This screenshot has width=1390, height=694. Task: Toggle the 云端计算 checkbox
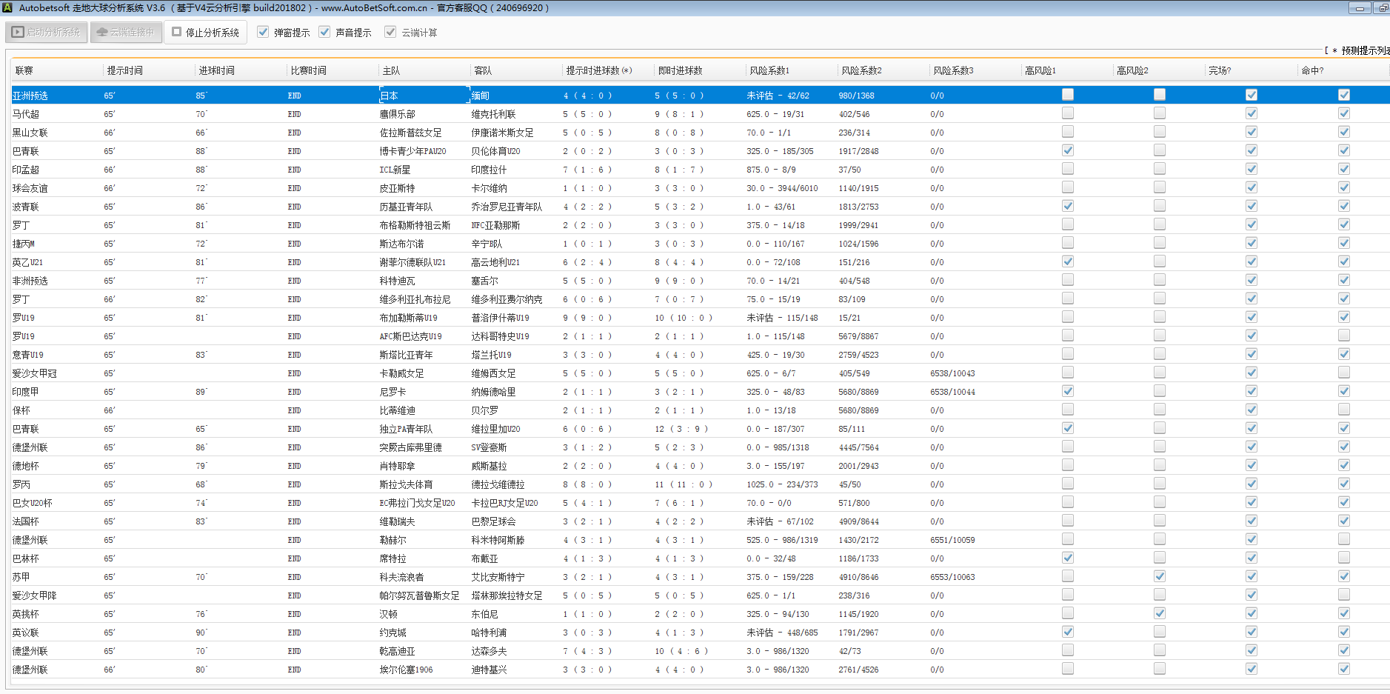[x=390, y=33]
